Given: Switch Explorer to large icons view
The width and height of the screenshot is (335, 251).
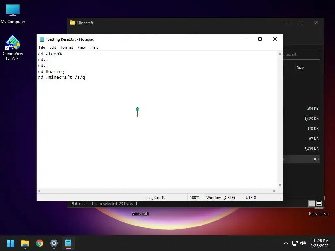Looking at the screenshot, I should (319, 203).
